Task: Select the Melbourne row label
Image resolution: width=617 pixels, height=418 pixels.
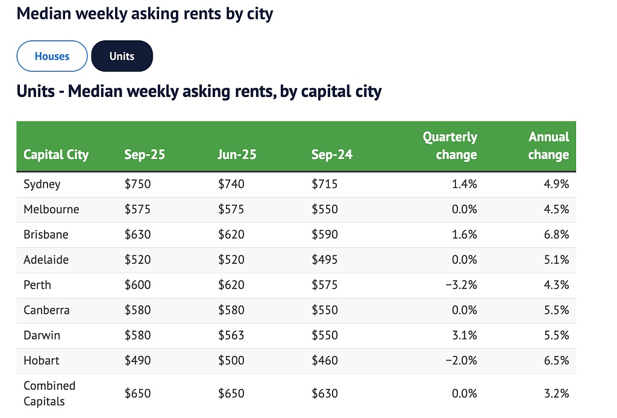Action: (51, 210)
